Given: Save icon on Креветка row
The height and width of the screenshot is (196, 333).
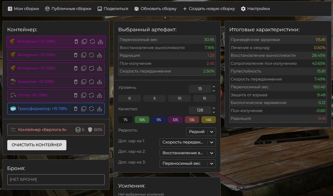Looking at the screenshot, I should click(99, 81).
